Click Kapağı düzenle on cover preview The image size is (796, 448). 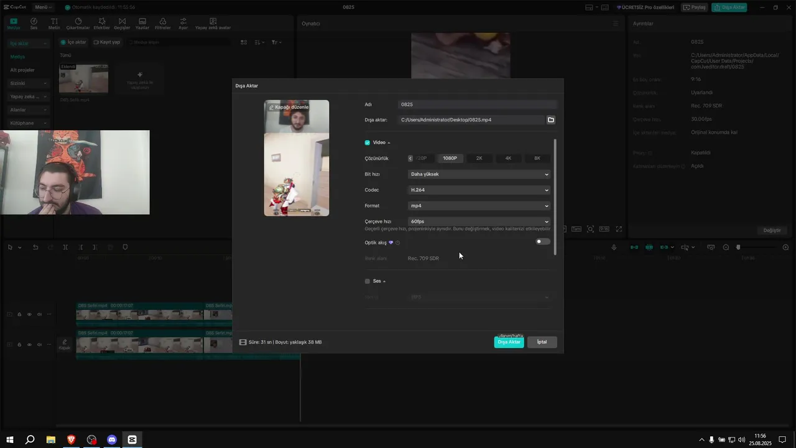click(289, 107)
